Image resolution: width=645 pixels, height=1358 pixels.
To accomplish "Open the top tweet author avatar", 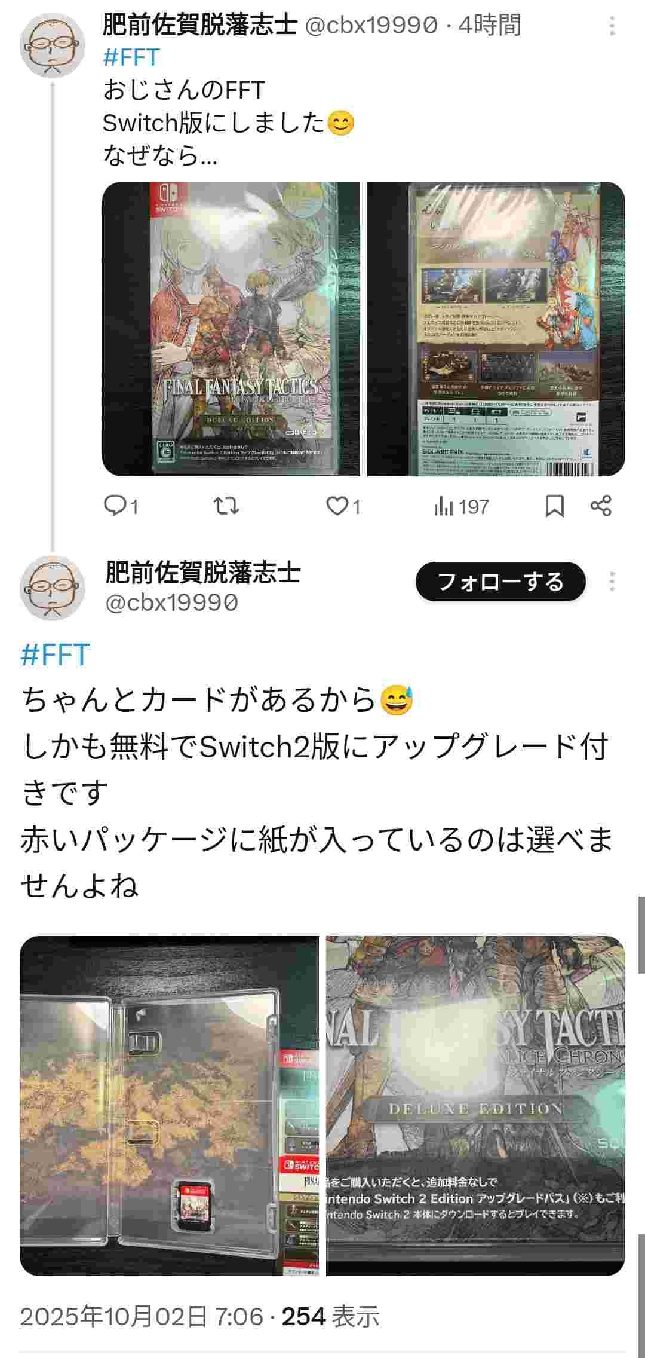I will [x=53, y=44].
